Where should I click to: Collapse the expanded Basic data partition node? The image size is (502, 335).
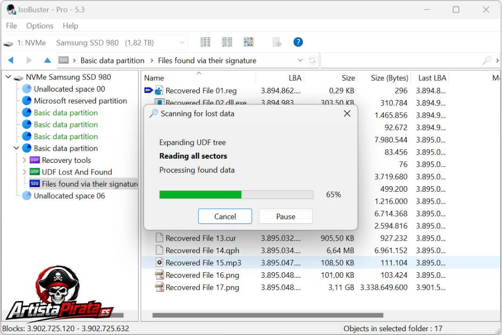click(x=16, y=148)
